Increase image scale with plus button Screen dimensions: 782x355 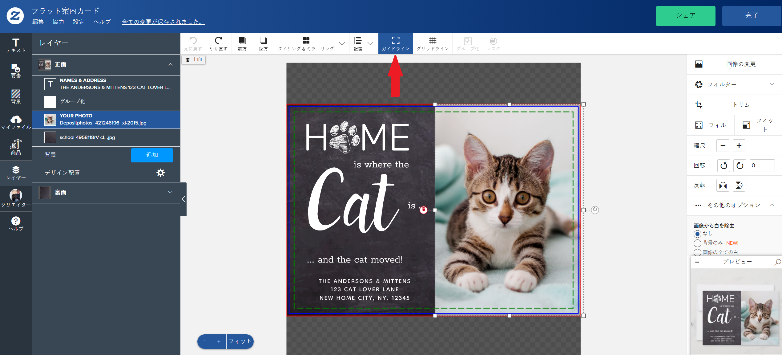coord(739,145)
